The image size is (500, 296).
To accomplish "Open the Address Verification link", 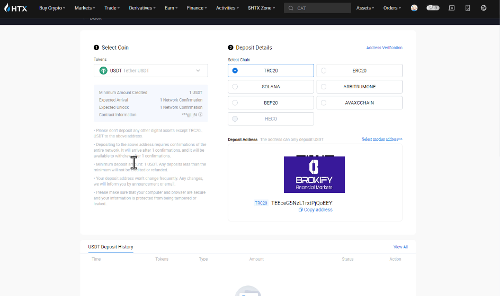I will (384, 48).
